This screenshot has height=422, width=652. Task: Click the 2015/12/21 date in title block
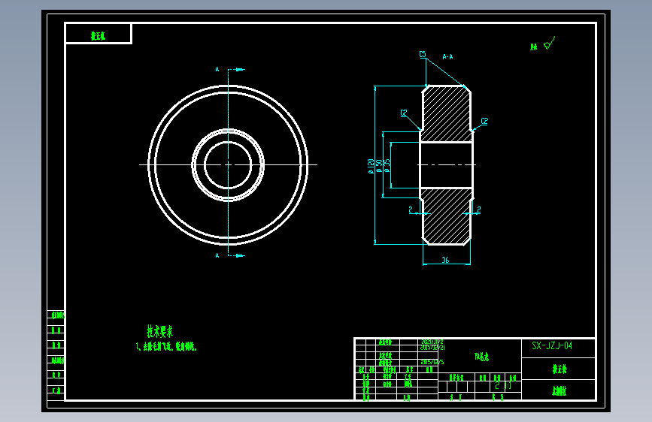[x=432, y=347]
